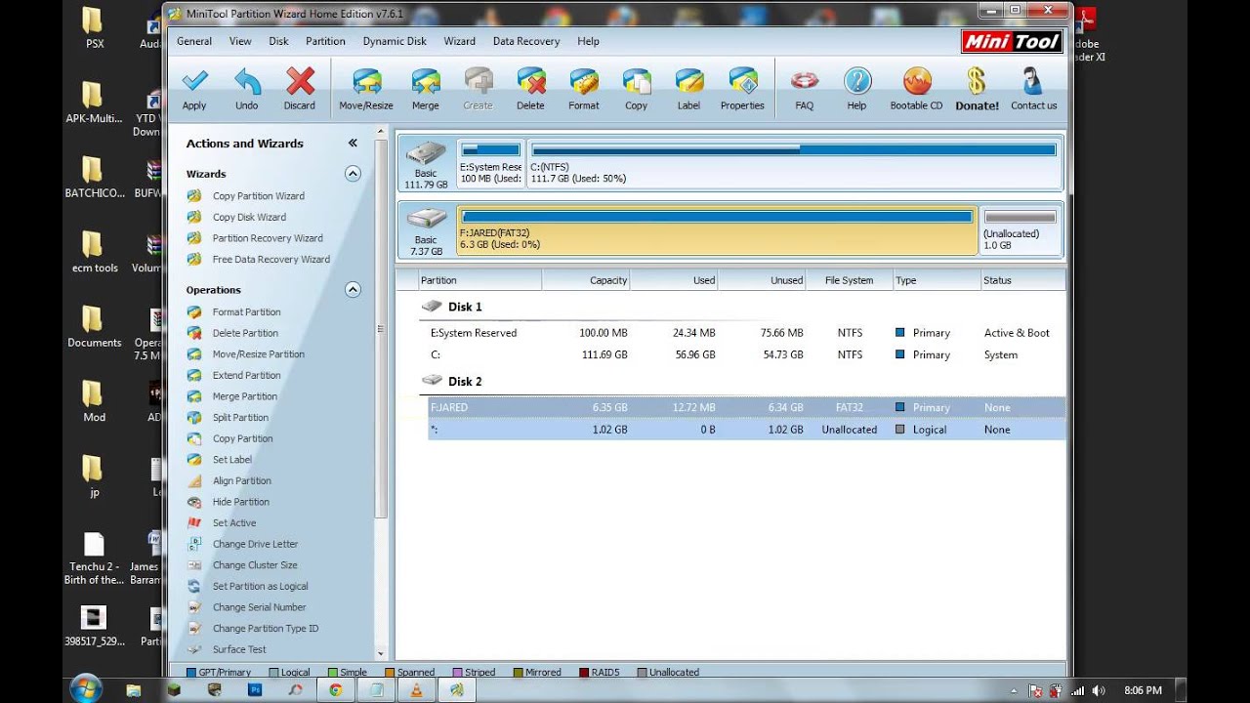Open VLC from the taskbar
Image resolution: width=1250 pixels, height=703 pixels.
pos(416,689)
